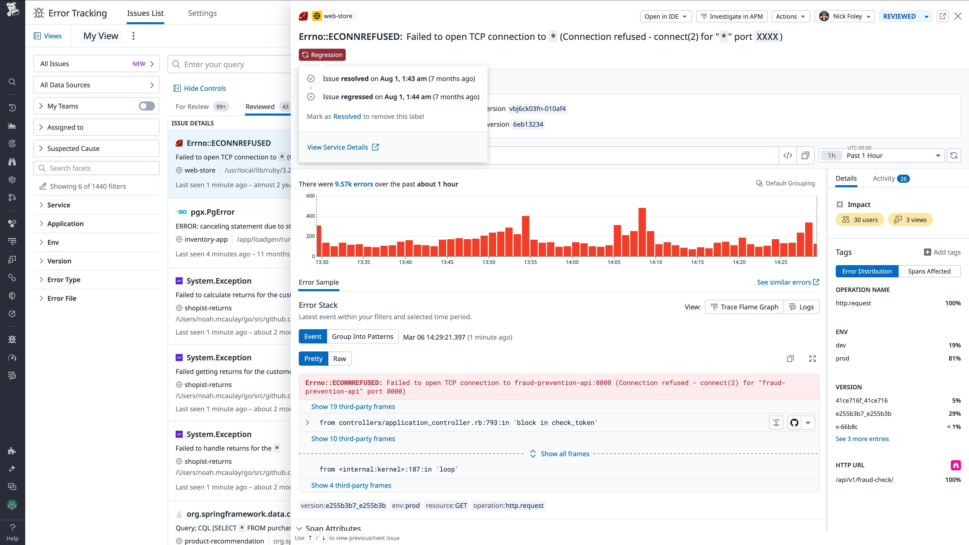
Task: Open search from the sidebar magnifier icon
Action: click(x=12, y=82)
